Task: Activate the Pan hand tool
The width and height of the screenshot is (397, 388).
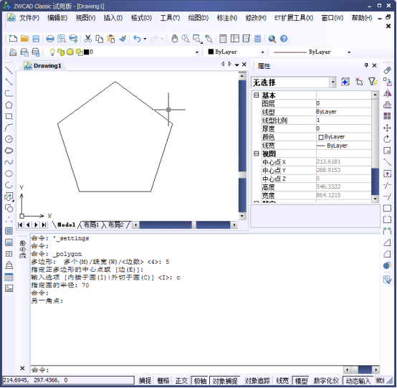Action: 174,39
